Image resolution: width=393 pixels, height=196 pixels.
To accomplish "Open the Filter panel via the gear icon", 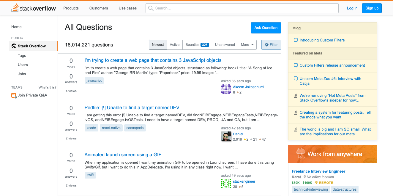I will 267,44.
